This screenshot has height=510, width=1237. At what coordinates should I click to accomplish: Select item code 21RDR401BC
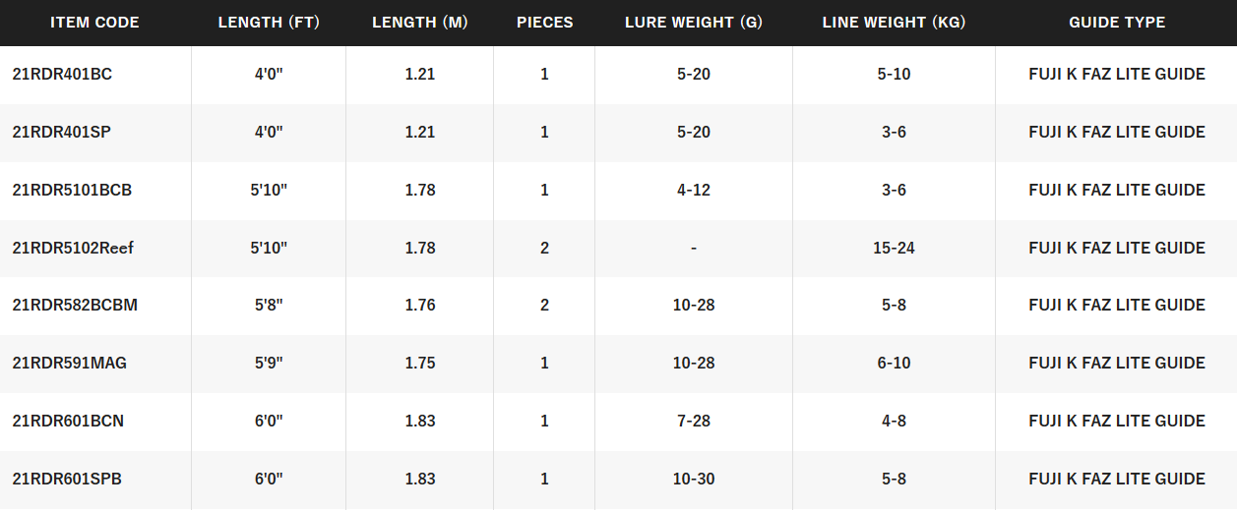[x=62, y=75]
